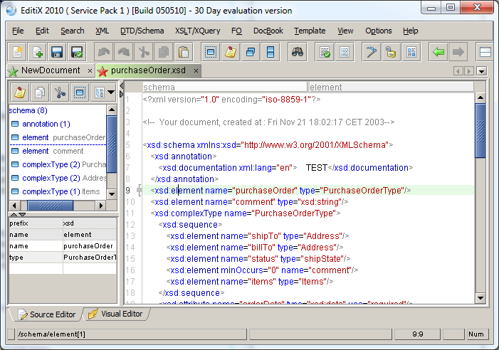This screenshot has width=499, height=350.
Task: Collapse the left panel with the splitter arrow
Action: pyautogui.click(x=121, y=85)
